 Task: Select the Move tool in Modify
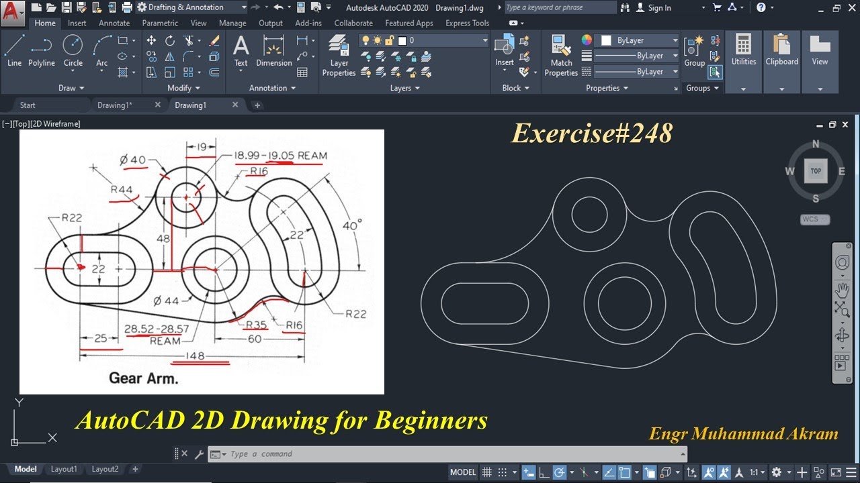click(151, 41)
